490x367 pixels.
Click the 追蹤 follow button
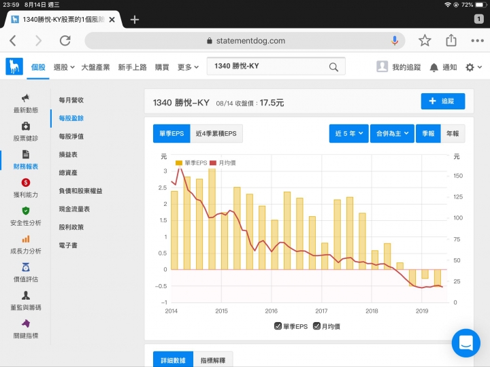click(x=443, y=101)
